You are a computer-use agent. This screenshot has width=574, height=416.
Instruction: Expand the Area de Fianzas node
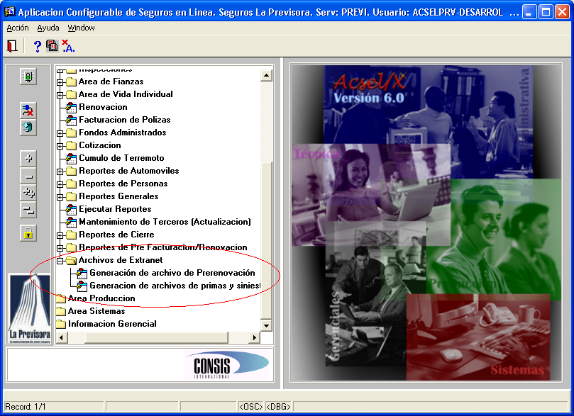pos(60,82)
